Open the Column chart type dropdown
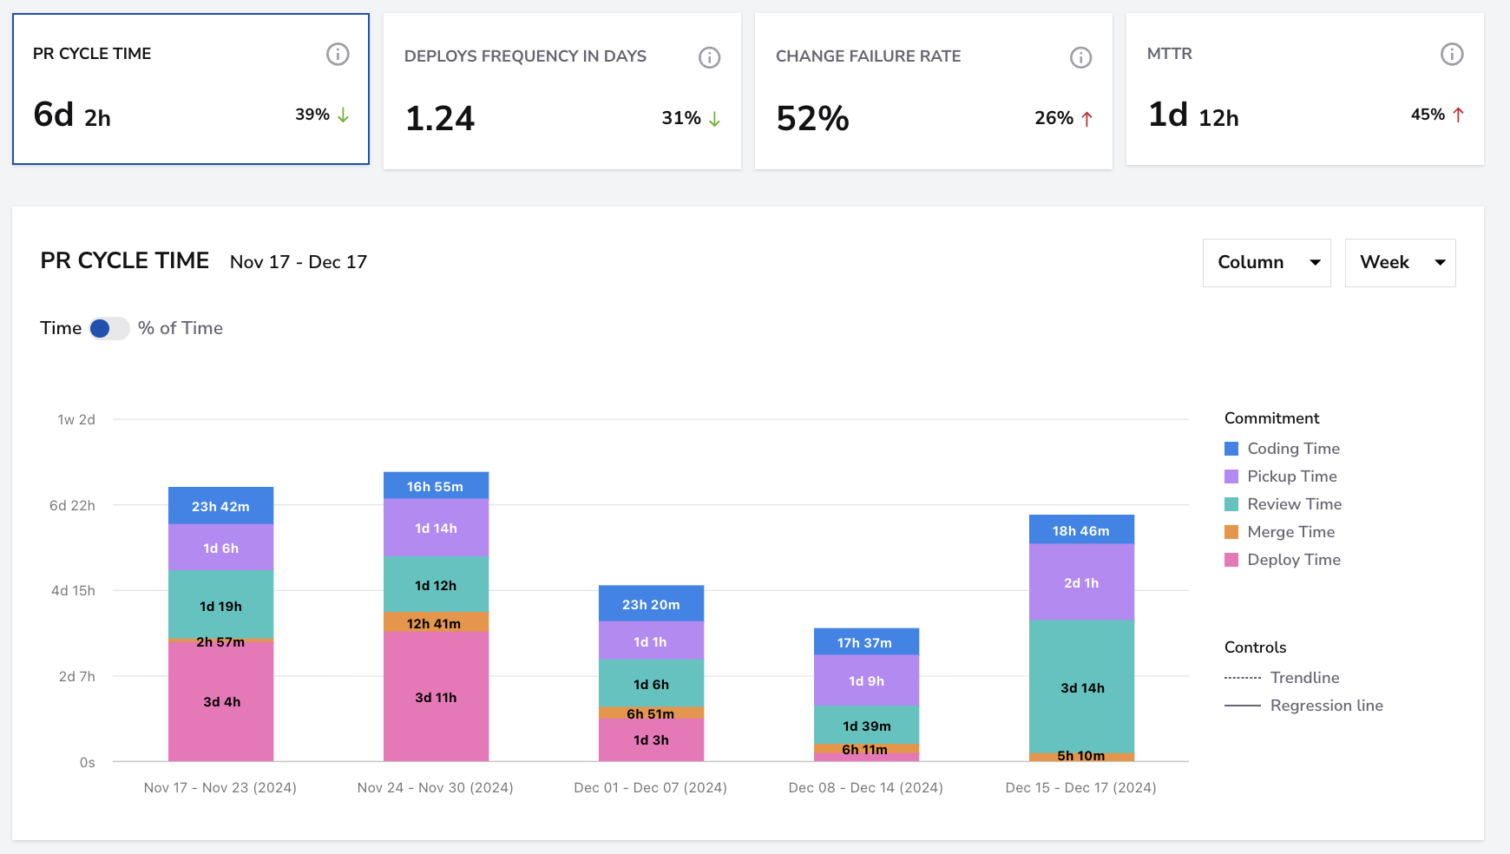Screen dimensions: 1510x854 coord(1267,263)
